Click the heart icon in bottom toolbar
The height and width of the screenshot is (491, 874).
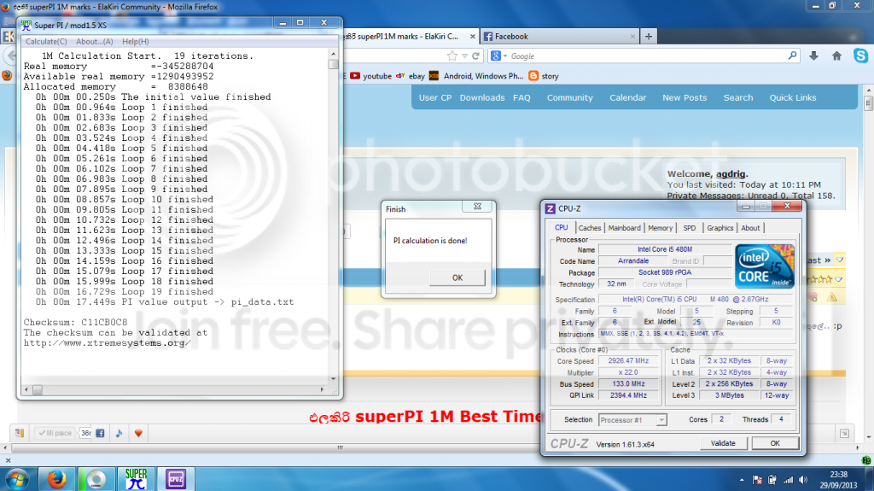point(138,433)
